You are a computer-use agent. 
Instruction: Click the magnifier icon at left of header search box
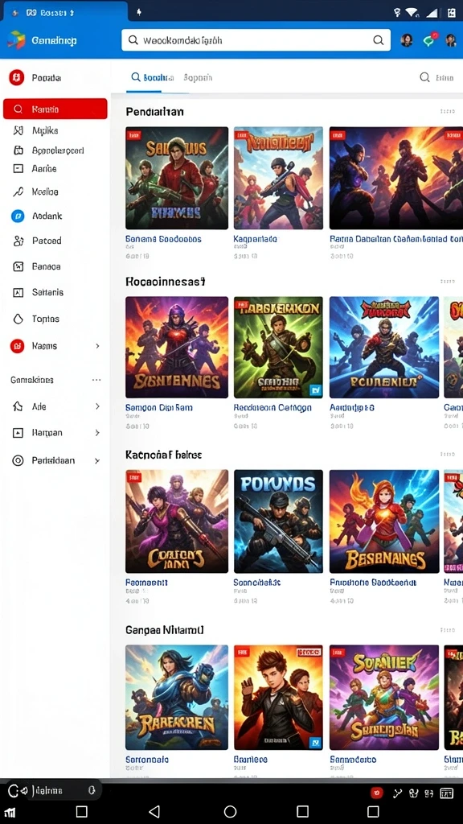[133, 40]
